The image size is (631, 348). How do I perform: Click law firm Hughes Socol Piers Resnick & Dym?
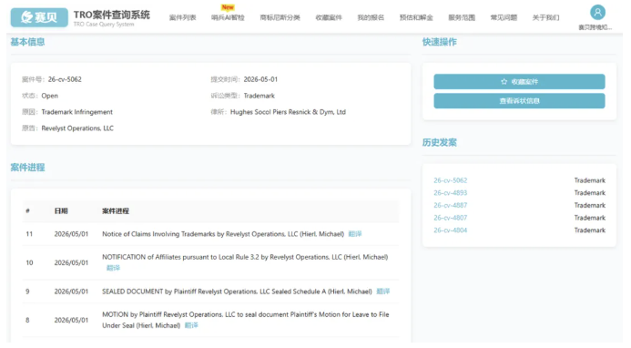point(288,112)
